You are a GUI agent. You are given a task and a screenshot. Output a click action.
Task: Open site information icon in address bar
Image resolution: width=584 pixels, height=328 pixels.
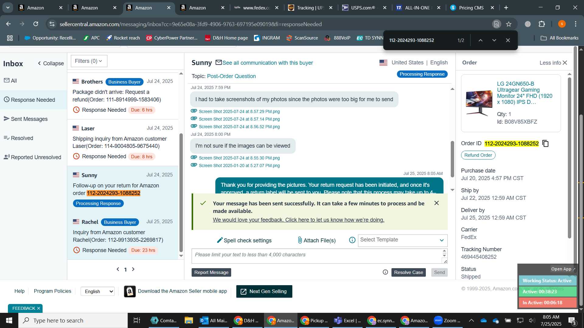(52, 24)
